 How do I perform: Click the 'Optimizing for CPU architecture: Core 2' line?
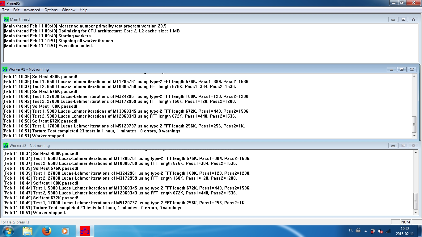(92, 31)
